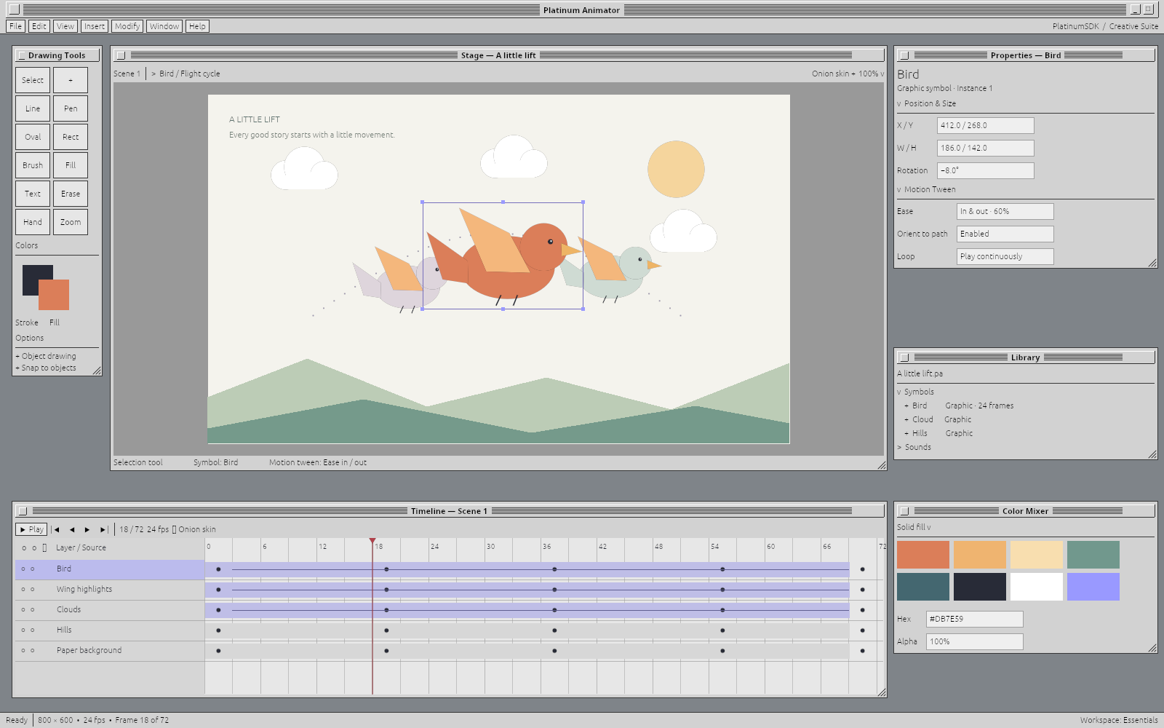Toggle Object drawing option

click(46, 356)
